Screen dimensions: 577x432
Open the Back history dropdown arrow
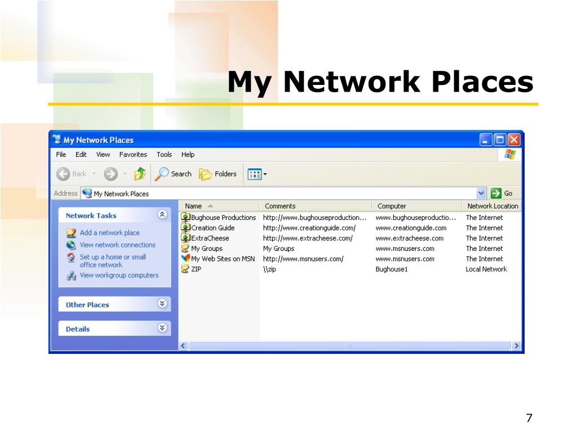94,174
